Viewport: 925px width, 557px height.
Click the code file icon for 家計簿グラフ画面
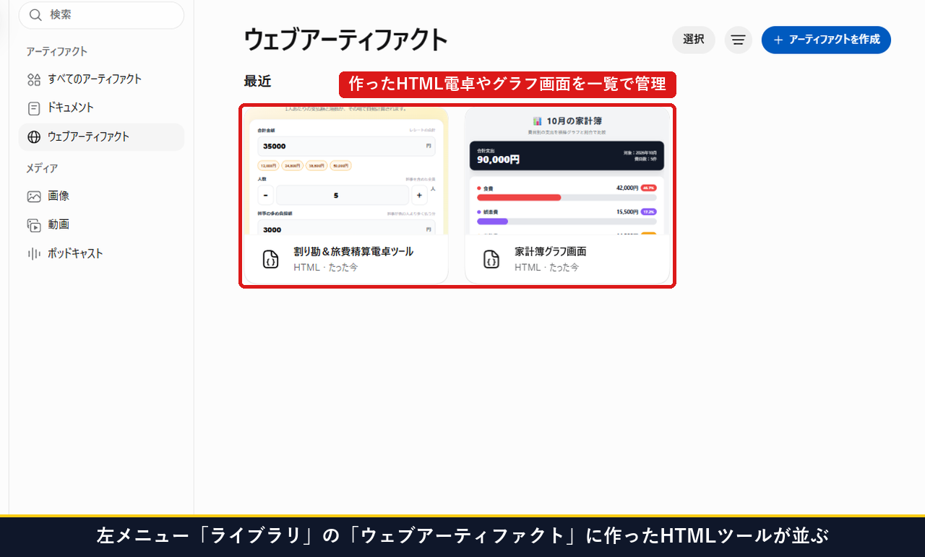(x=491, y=259)
